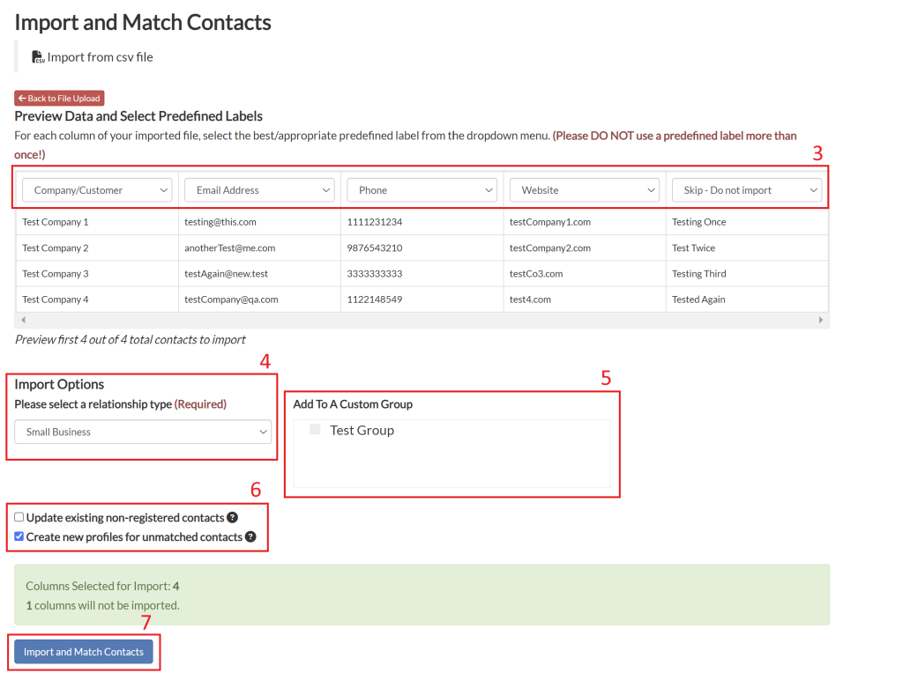Expand the Phone column label dropdown
Viewport: 903px width, 673px height.
422,189
